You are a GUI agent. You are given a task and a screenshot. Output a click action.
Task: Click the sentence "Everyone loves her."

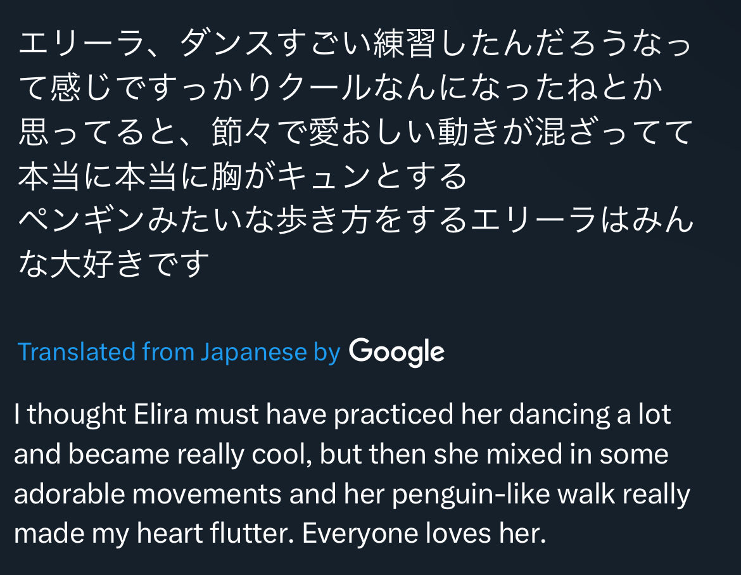click(x=424, y=535)
